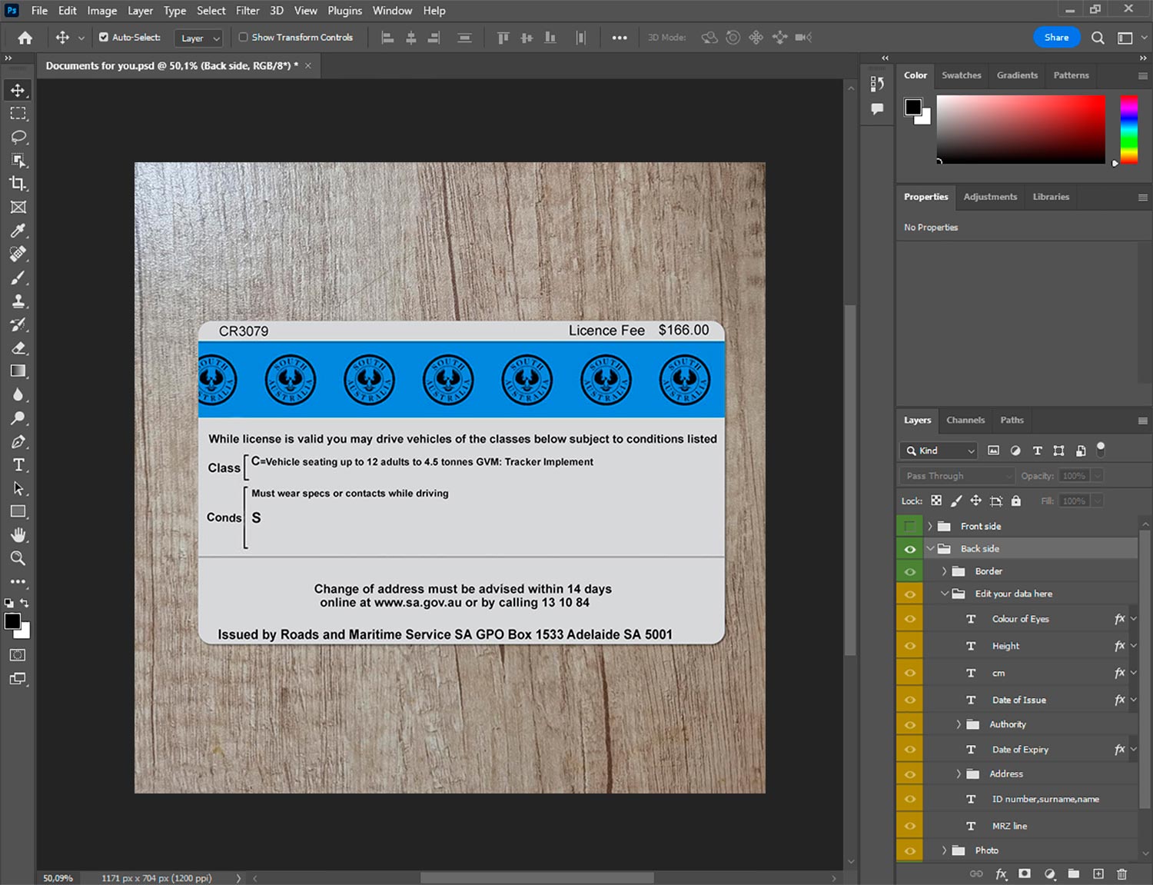1153x885 pixels.
Task: Switch to the Channels tab
Action: click(x=965, y=420)
